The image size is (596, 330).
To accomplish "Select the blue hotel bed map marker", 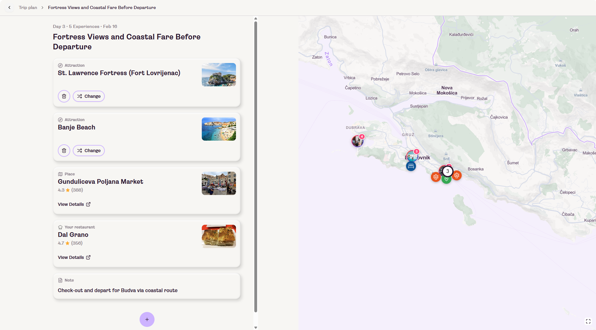I will (x=411, y=166).
